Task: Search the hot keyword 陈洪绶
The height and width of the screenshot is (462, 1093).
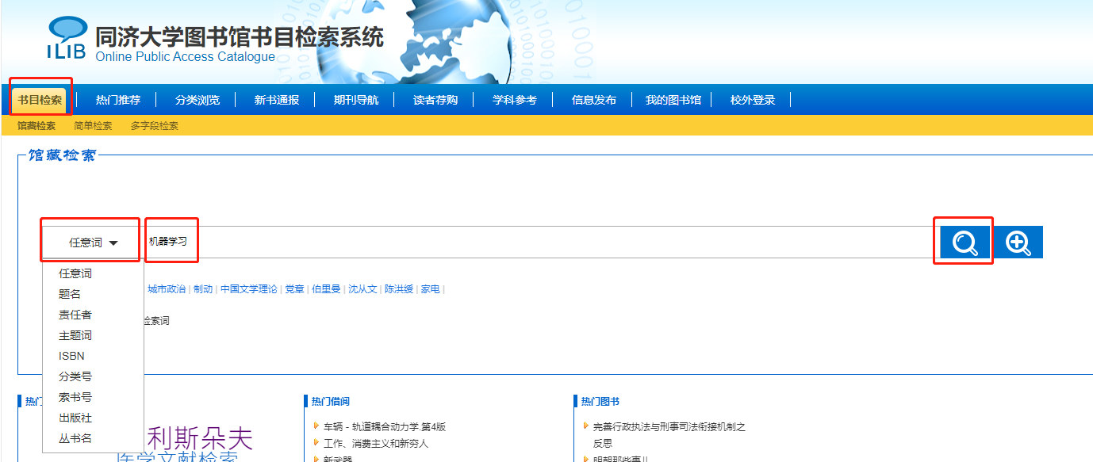Action: tap(399, 289)
